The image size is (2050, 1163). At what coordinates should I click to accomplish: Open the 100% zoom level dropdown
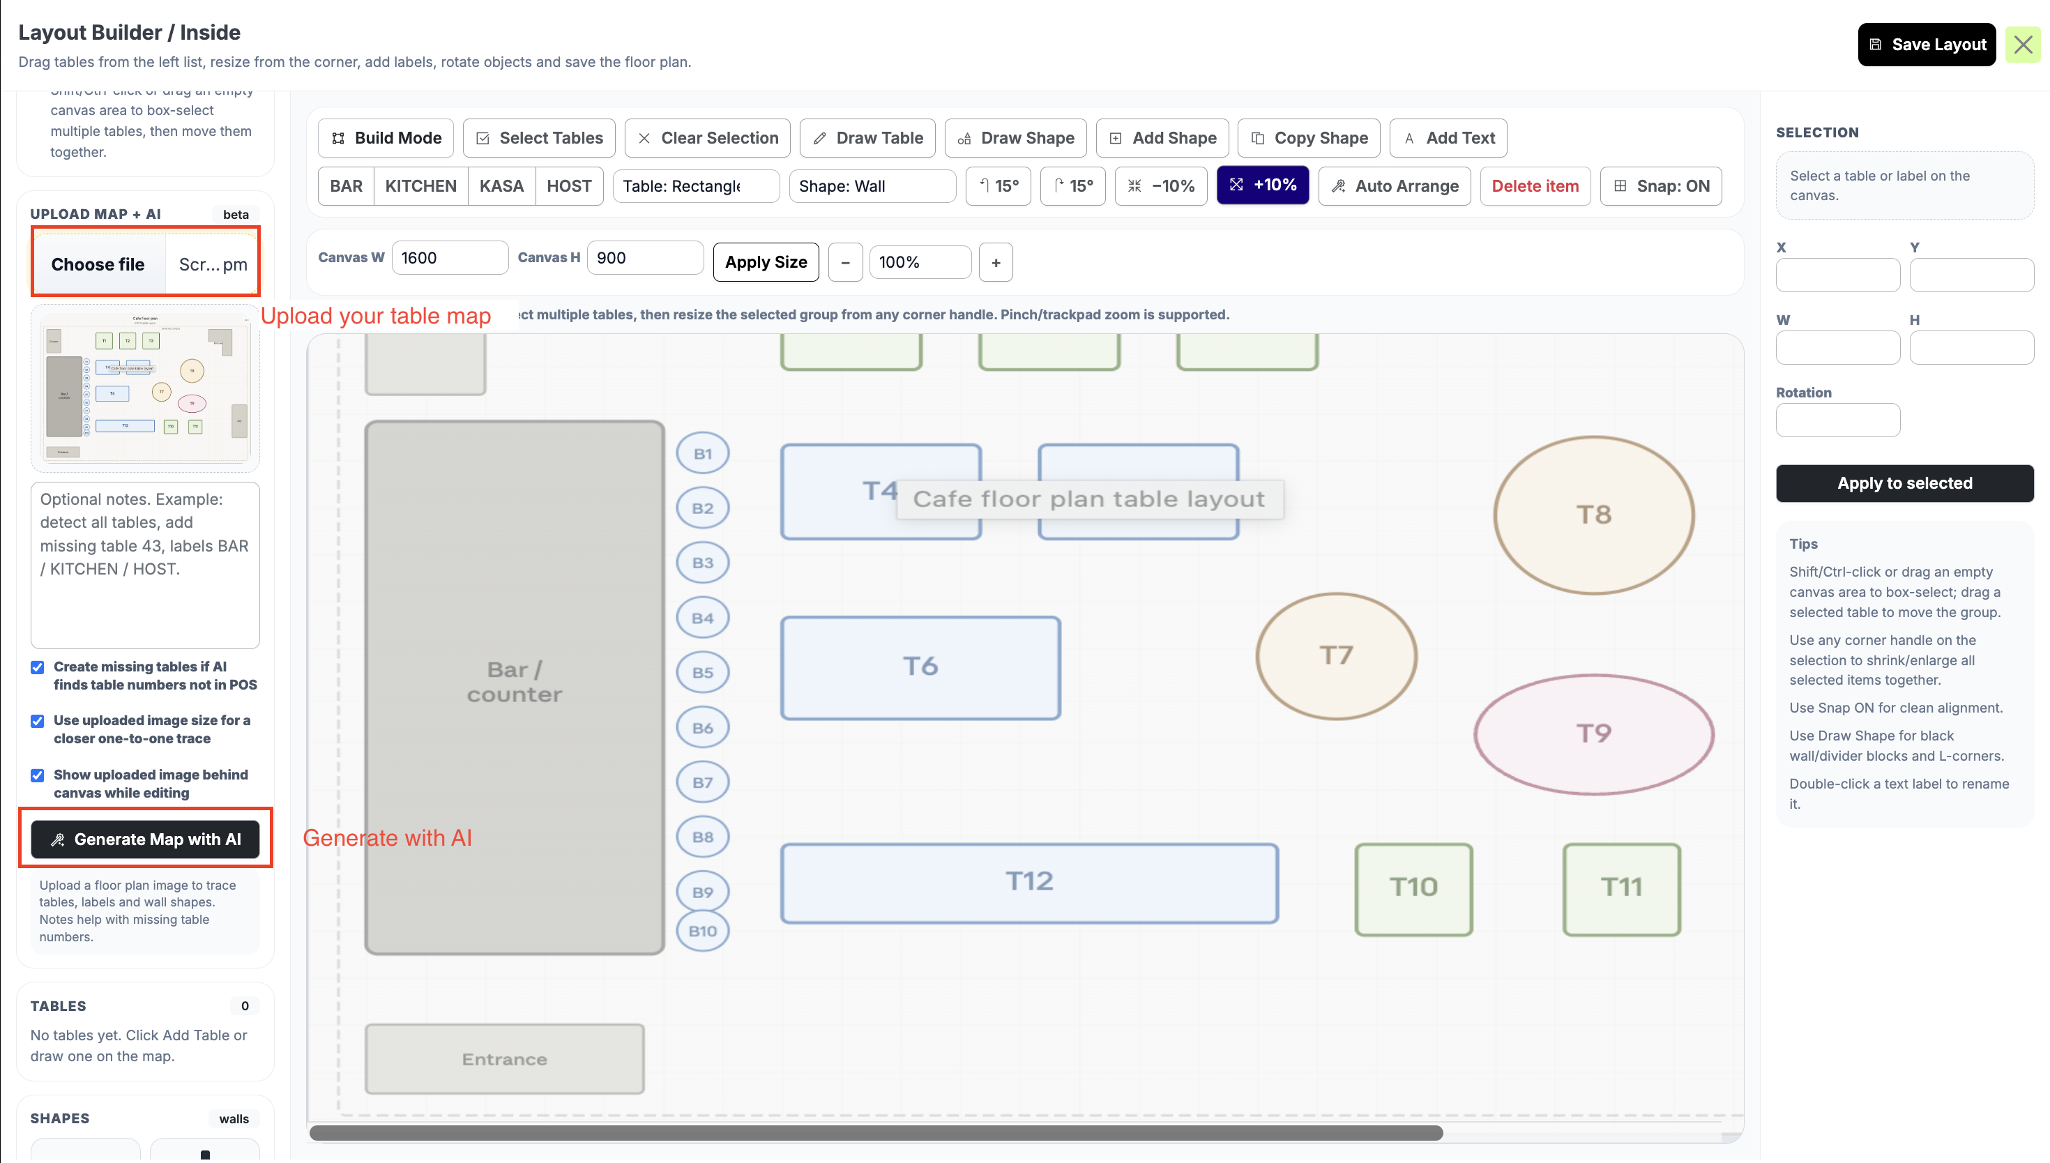click(x=921, y=262)
